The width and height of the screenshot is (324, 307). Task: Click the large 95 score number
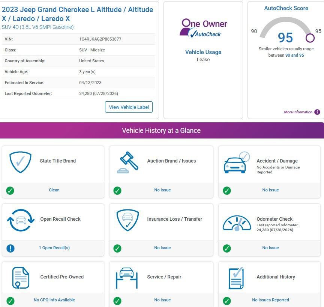coord(285,38)
